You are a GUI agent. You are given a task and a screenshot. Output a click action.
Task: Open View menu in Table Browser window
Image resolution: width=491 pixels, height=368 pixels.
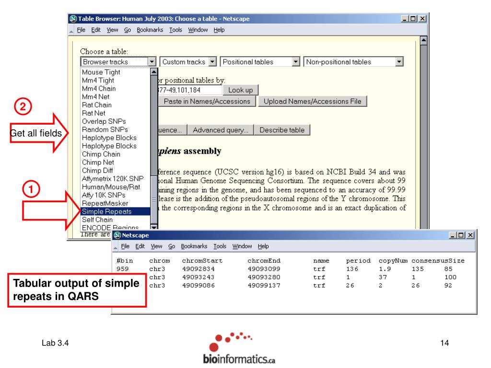coord(112,30)
